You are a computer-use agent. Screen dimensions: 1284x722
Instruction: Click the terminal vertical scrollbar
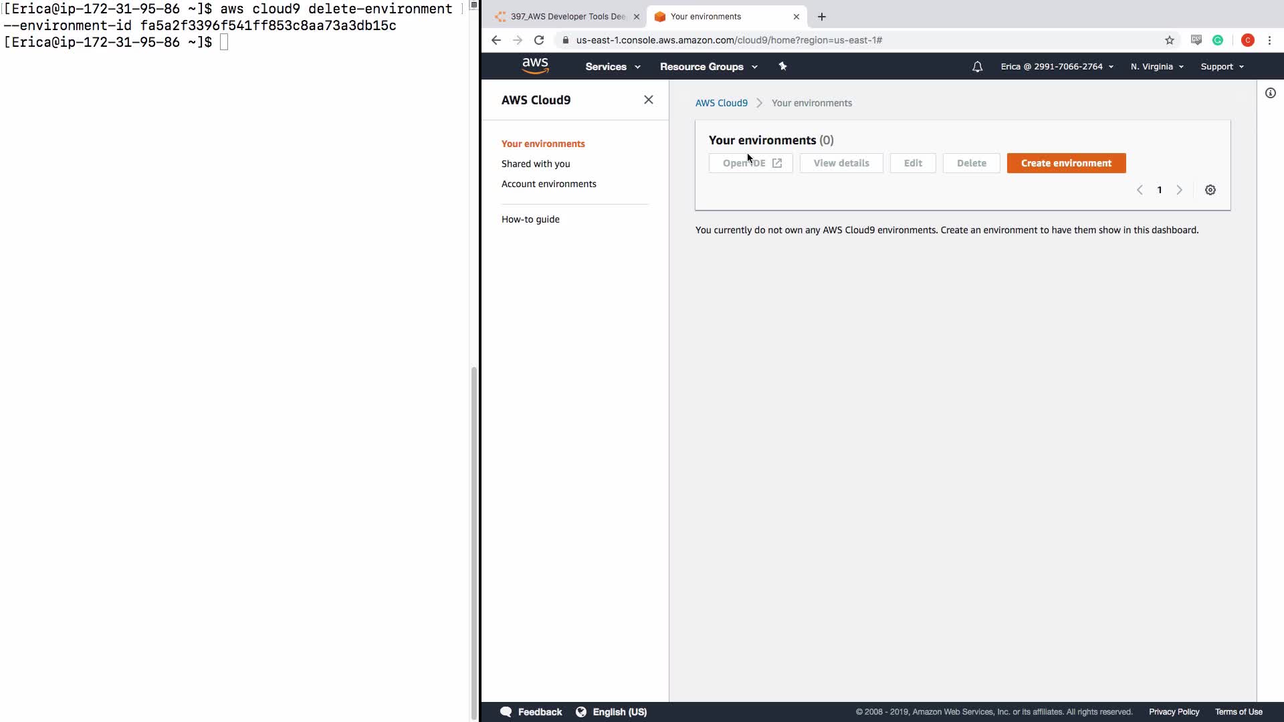click(x=474, y=535)
